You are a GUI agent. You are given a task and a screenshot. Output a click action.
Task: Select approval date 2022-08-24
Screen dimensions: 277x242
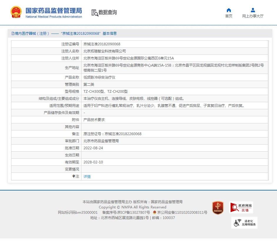(x=93, y=148)
